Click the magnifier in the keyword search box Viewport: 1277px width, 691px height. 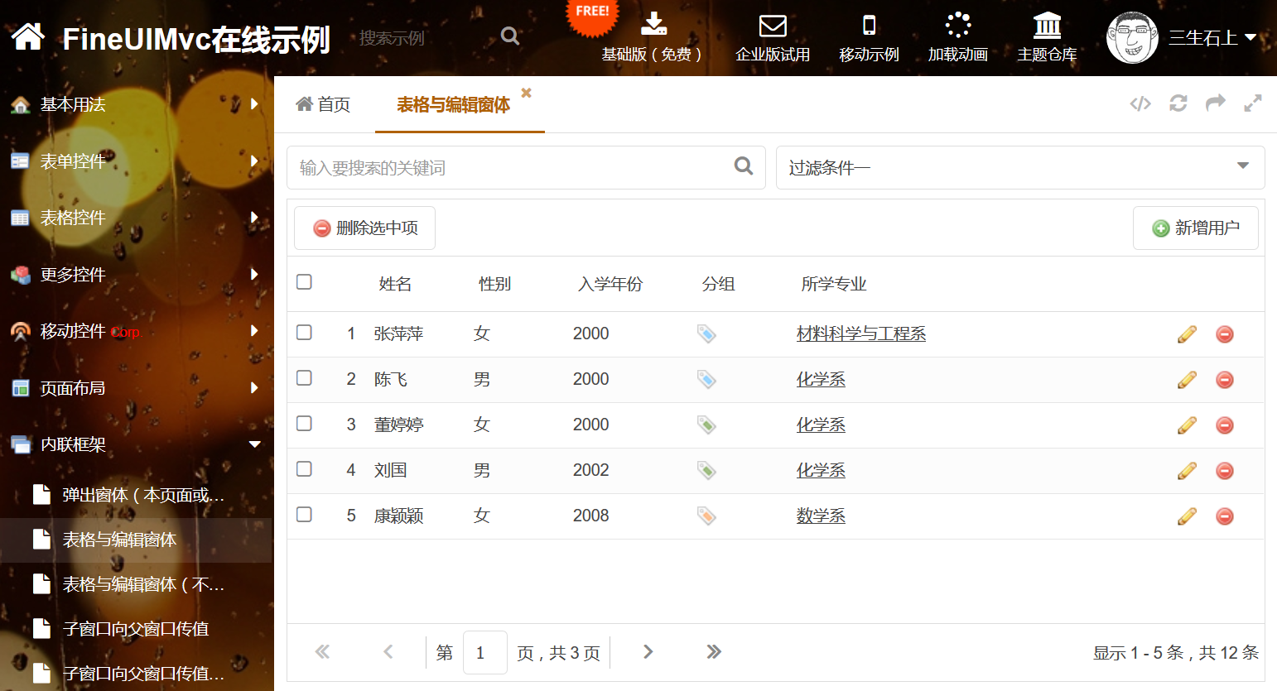click(x=744, y=166)
